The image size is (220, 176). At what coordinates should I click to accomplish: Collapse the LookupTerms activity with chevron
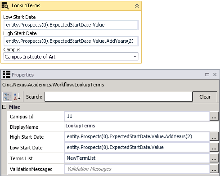coord(137,6)
